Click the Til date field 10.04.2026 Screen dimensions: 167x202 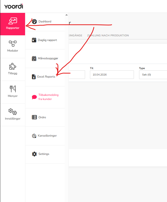(112, 75)
